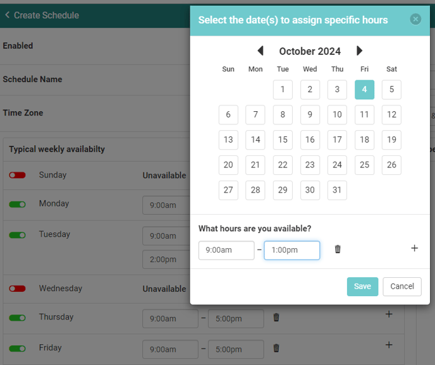435x365 pixels.
Task: Add a time range for Thursday
Action: click(x=389, y=314)
